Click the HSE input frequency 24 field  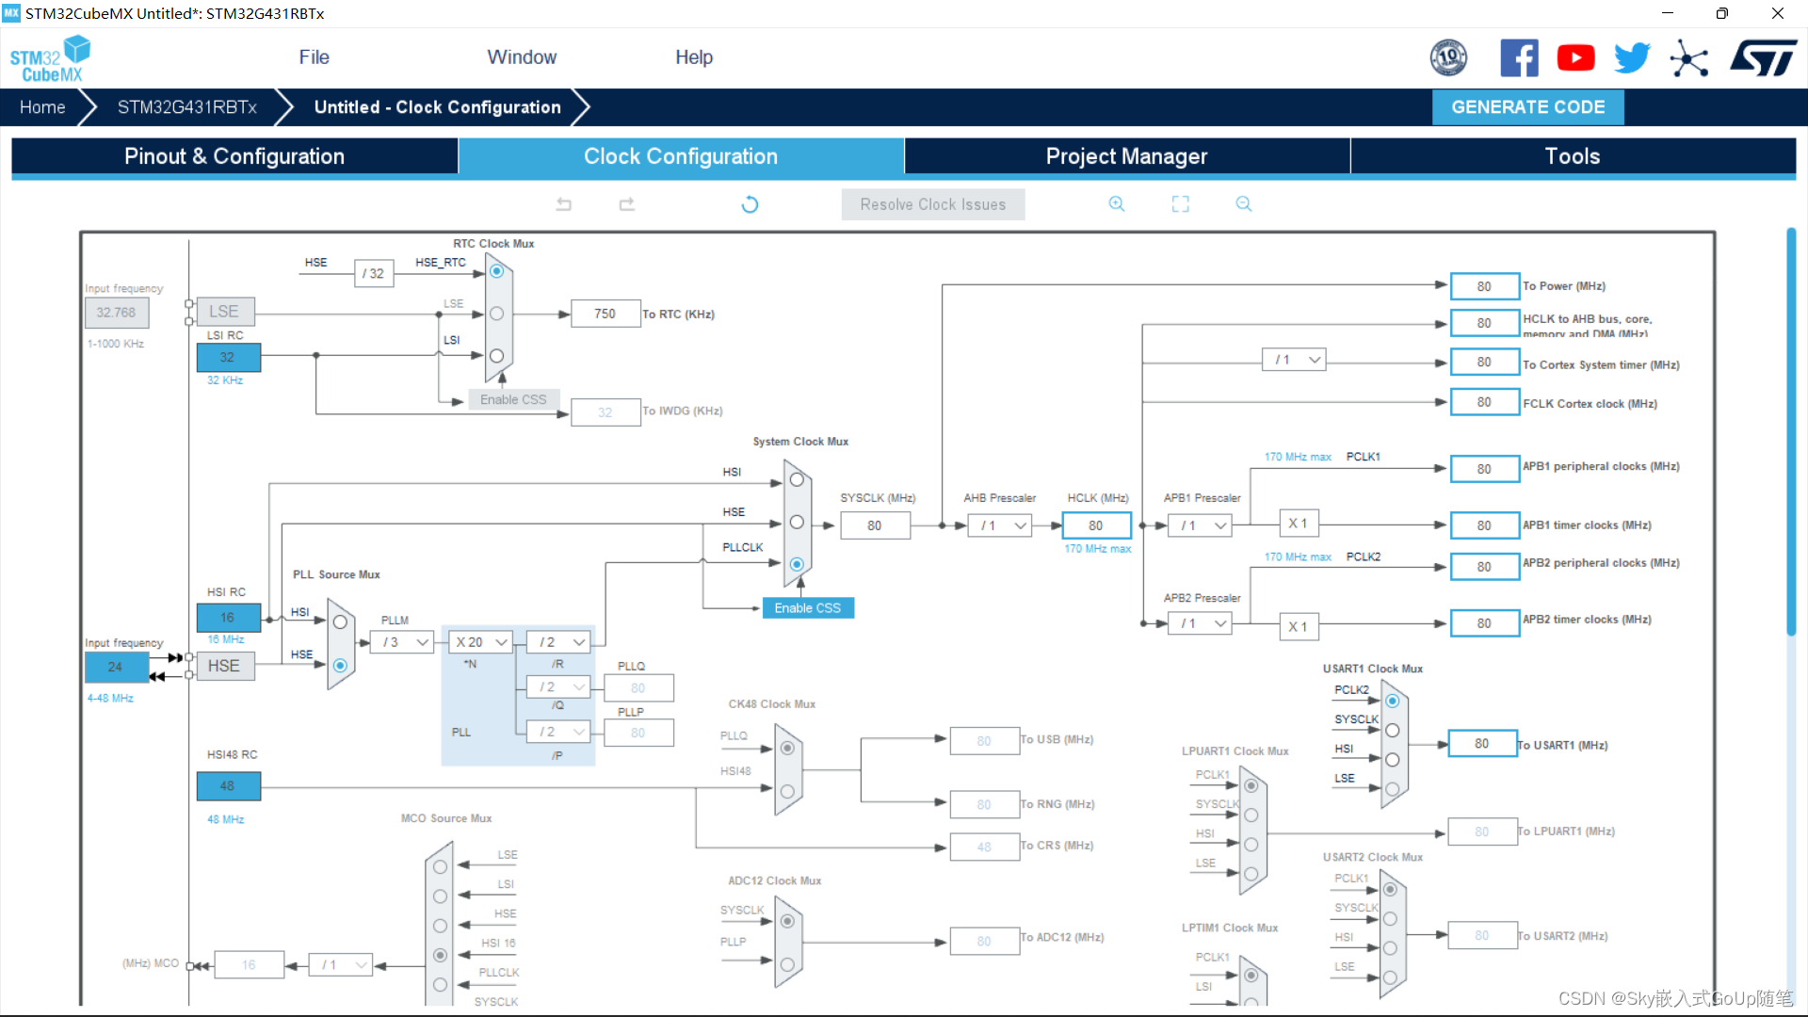point(116,667)
